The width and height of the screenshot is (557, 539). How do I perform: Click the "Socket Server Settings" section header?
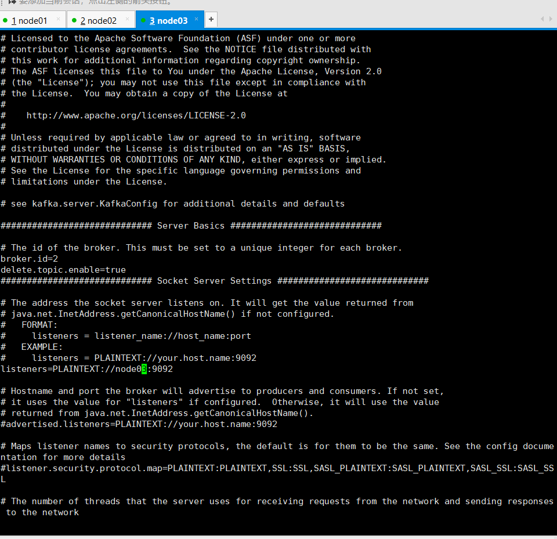pos(215,281)
